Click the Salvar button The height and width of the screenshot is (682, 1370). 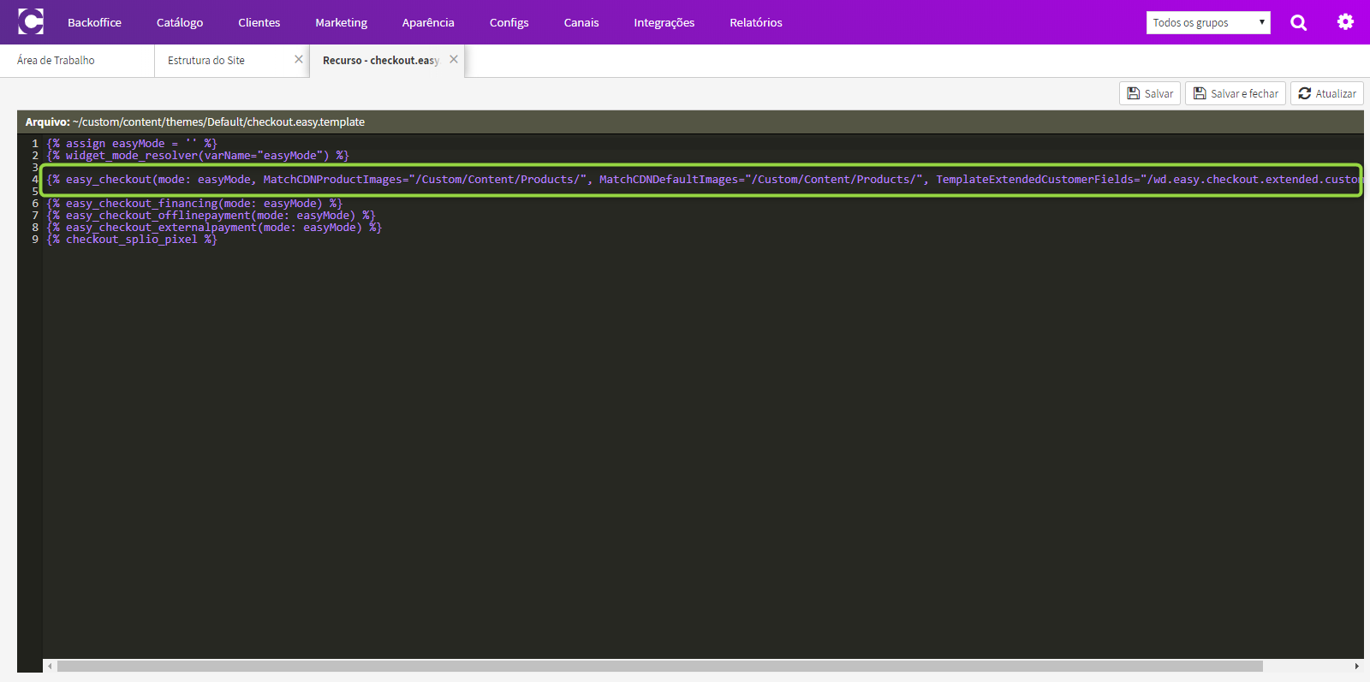(1150, 93)
